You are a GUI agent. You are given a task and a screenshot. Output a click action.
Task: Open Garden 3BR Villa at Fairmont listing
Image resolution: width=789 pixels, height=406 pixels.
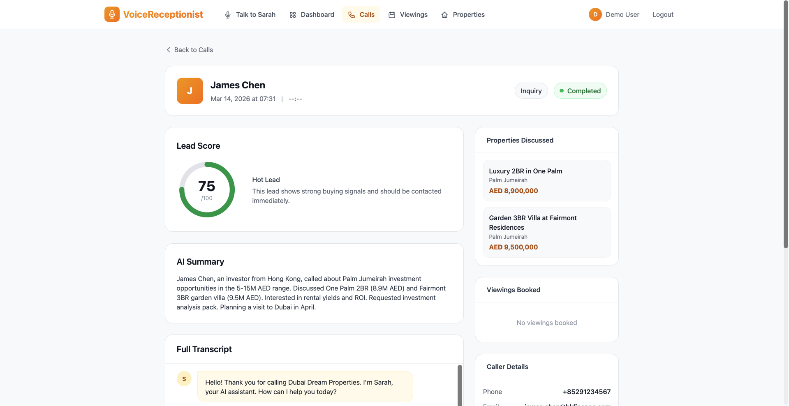click(546, 232)
